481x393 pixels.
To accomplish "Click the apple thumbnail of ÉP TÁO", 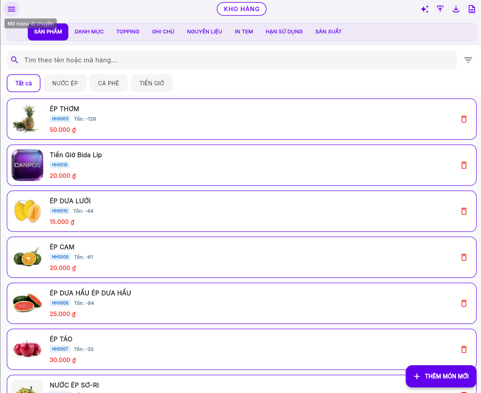I will [27, 349].
